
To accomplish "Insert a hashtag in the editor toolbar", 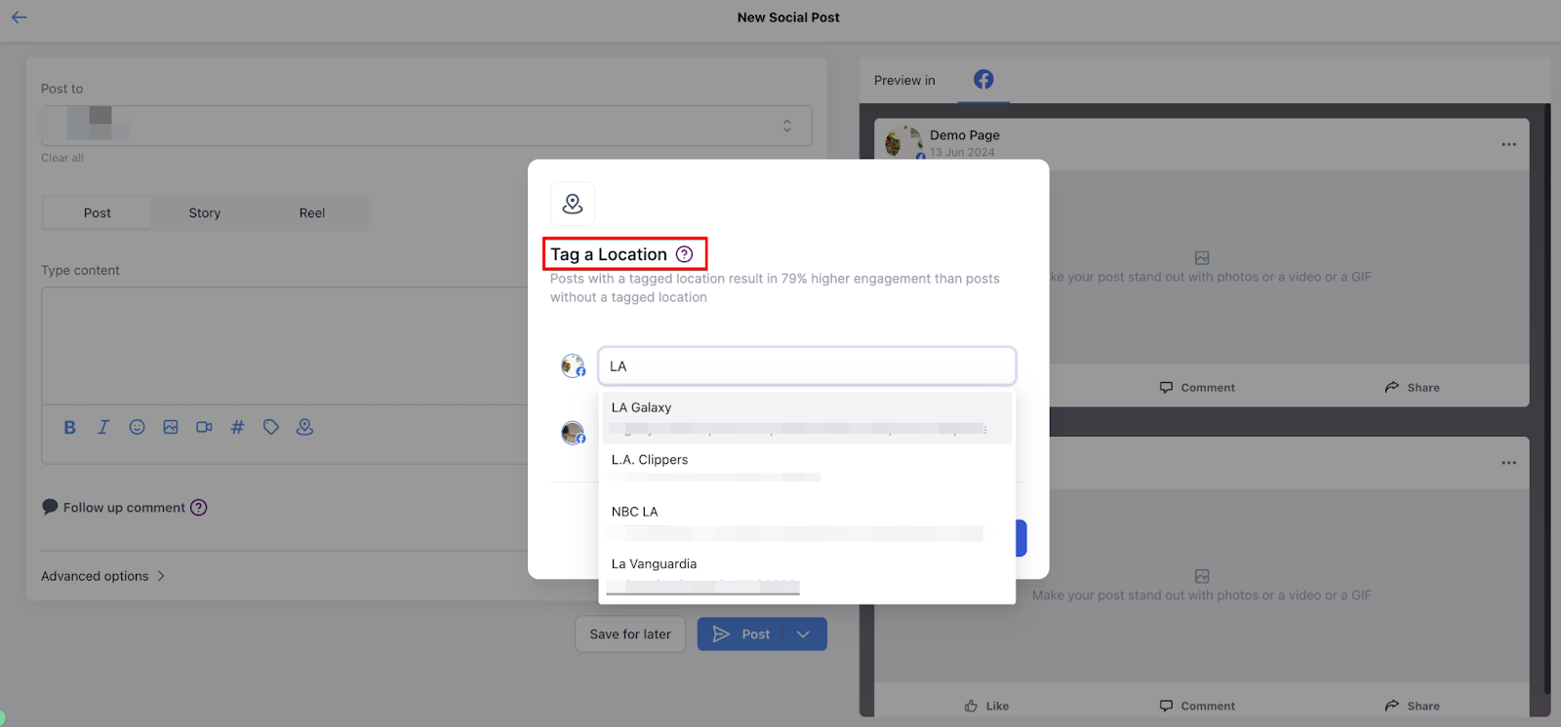I will point(237,428).
